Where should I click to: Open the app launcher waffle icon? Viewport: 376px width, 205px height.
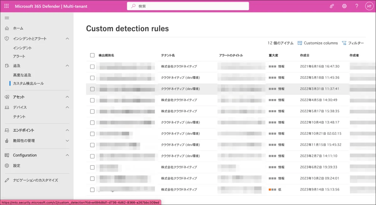(x=7, y=6)
